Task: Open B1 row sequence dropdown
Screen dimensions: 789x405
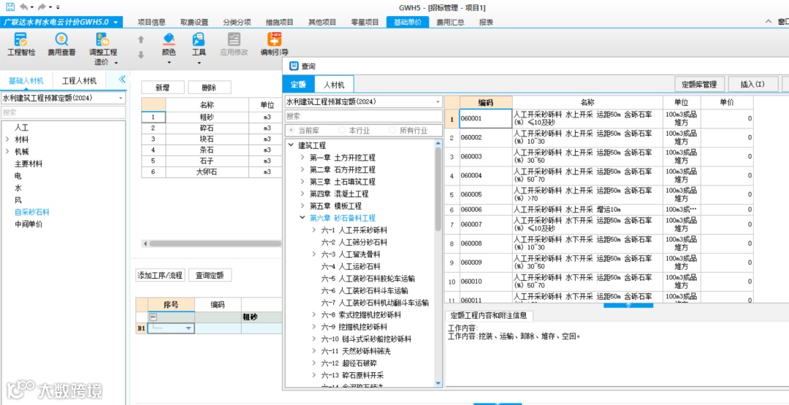Action: [188, 328]
